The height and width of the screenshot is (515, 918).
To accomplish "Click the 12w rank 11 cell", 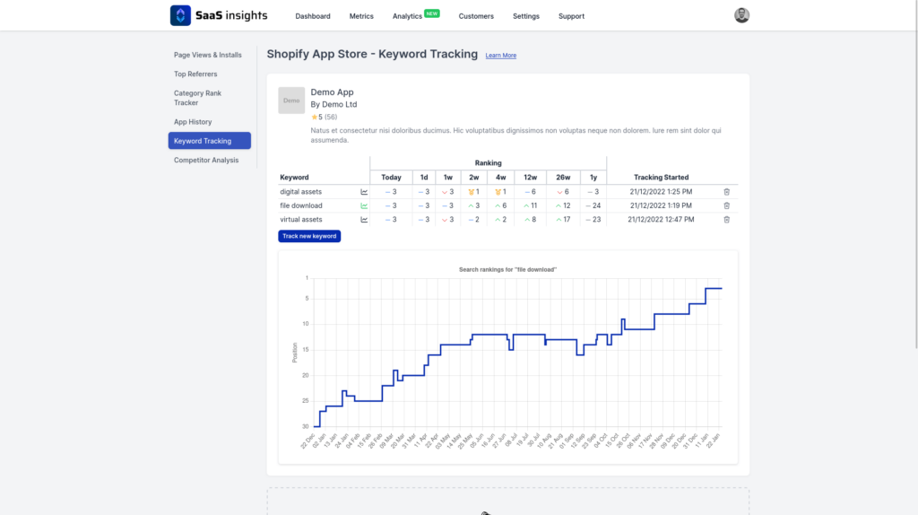I will [531, 205].
